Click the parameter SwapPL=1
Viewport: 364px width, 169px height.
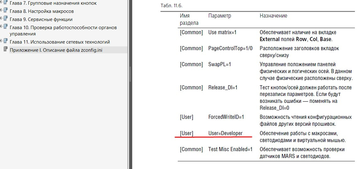pos(220,65)
